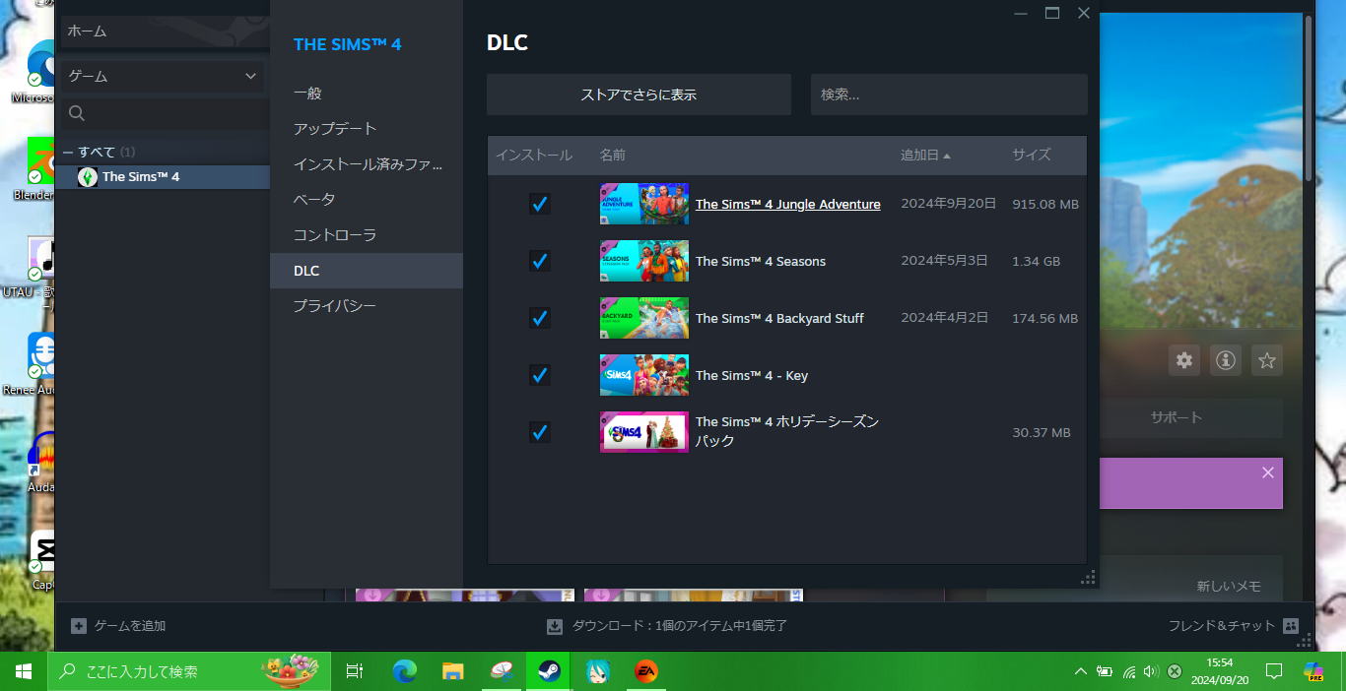Open battery tray icon

click(x=1106, y=671)
